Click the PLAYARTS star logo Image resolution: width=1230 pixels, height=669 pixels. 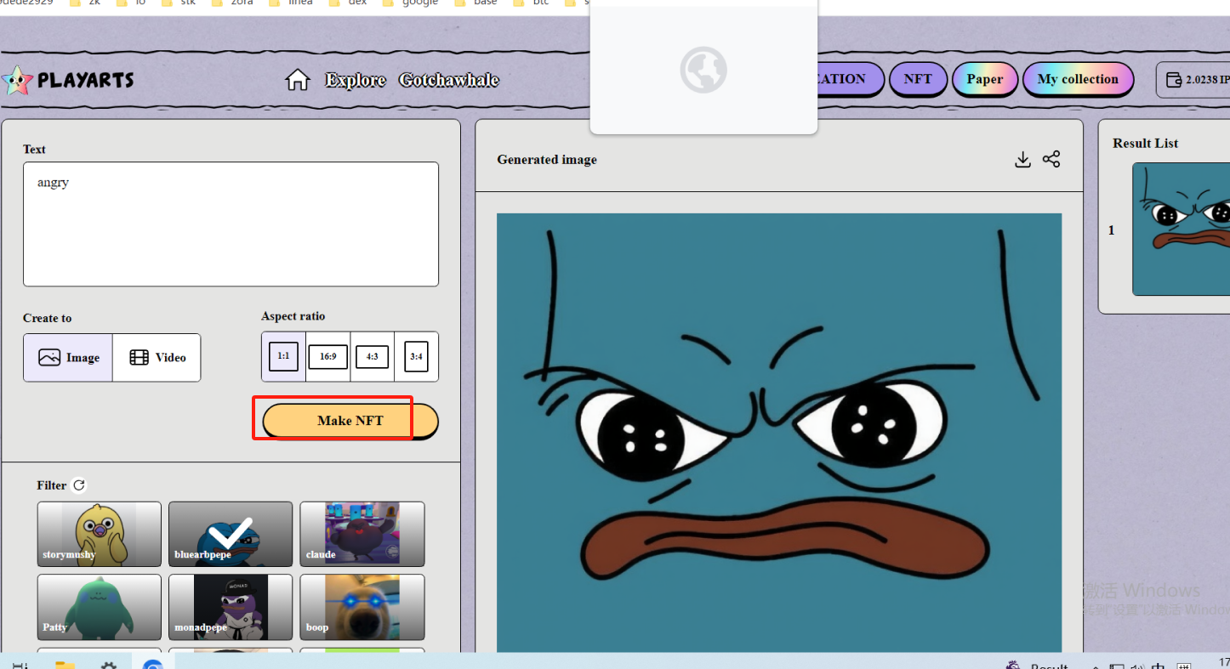point(17,81)
